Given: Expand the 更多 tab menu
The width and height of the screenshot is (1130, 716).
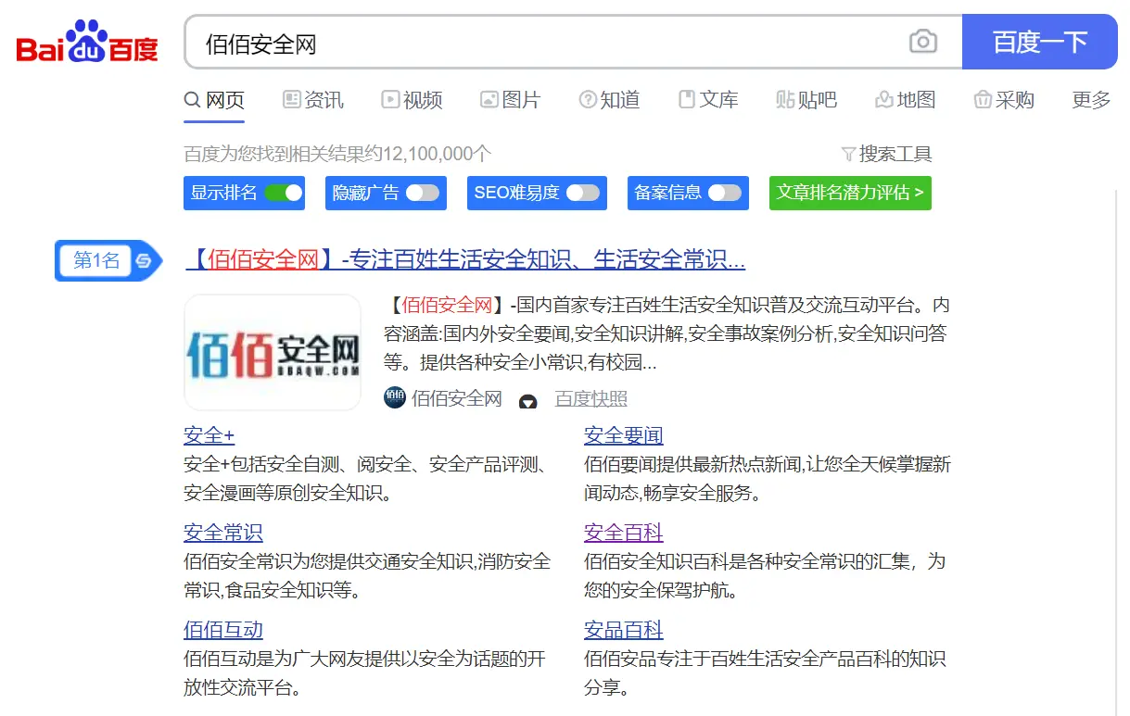Looking at the screenshot, I should (1091, 100).
